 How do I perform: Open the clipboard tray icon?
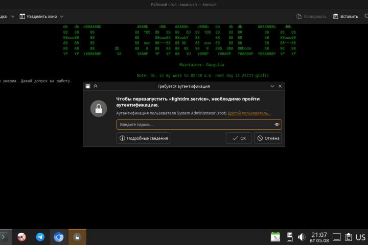tap(349, 237)
